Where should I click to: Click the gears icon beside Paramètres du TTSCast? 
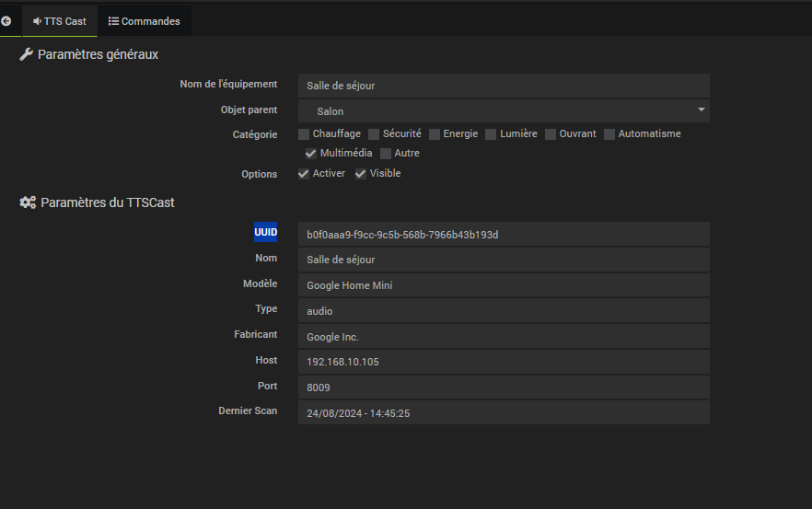(x=28, y=202)
